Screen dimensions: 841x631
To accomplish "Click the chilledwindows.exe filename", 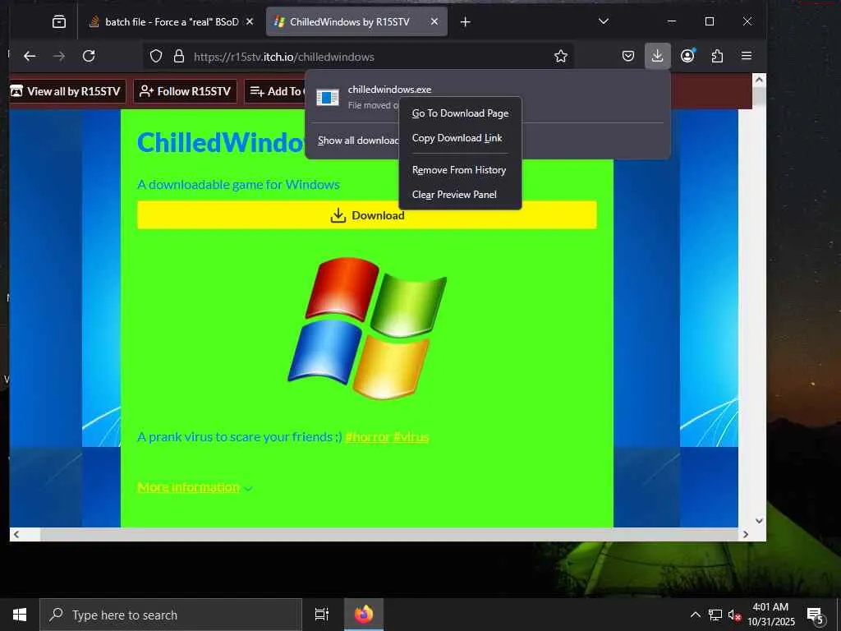I will tap(389, 90).
